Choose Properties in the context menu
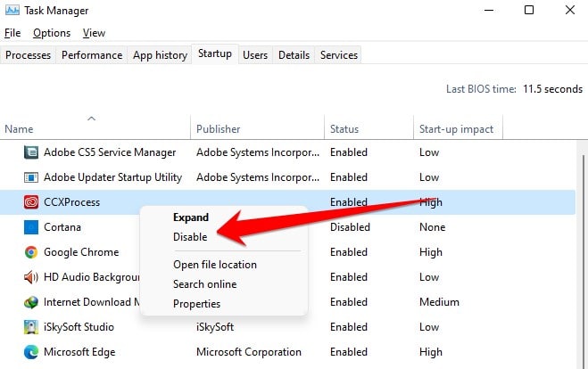Image resolution: width=588 pixels, height=369 pixels. pyautogui.click(x=196, y=304)
